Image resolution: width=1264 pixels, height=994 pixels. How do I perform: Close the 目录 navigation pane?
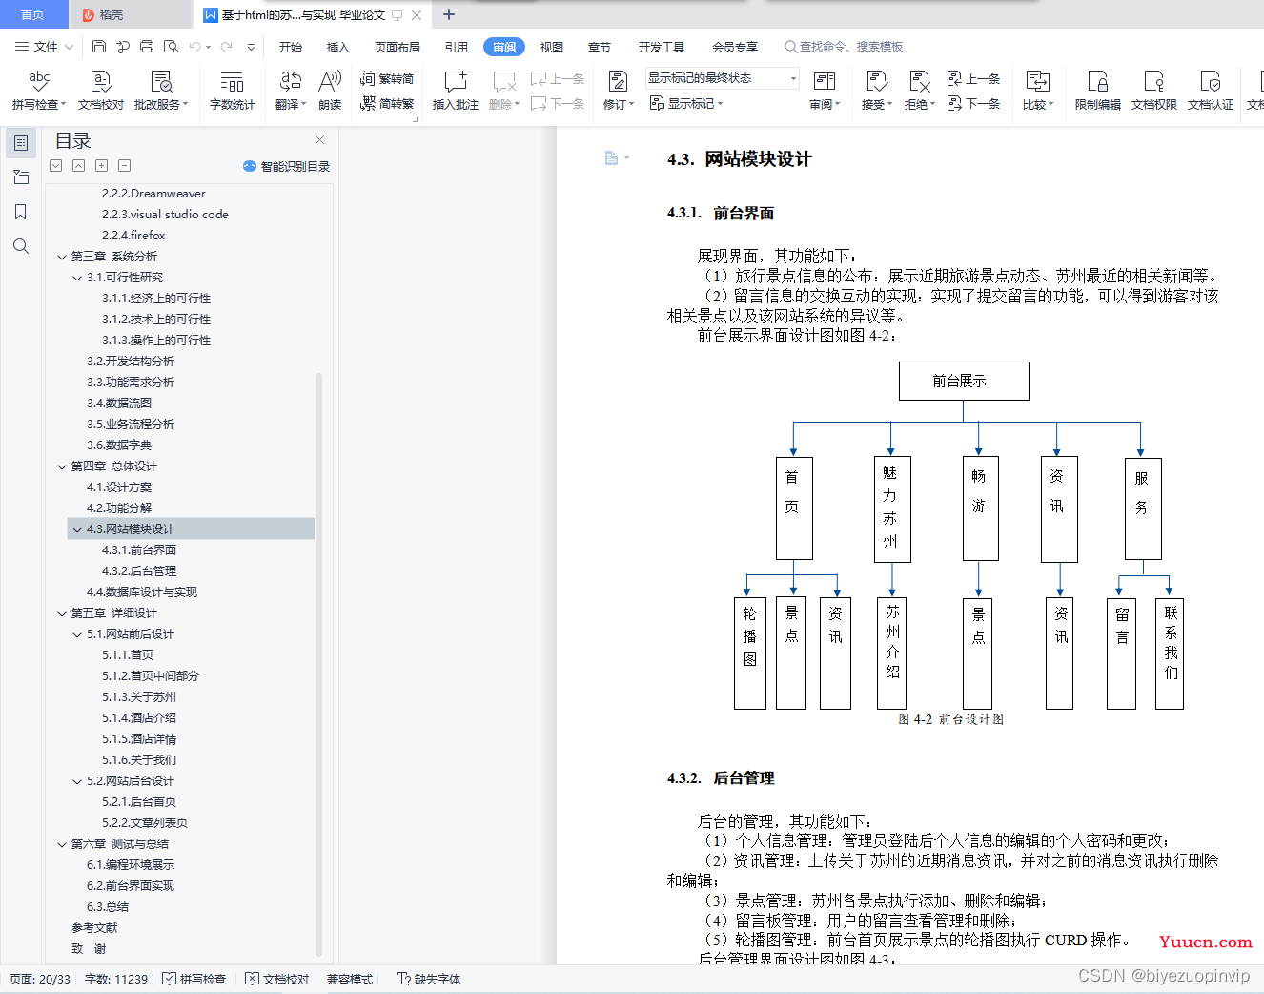[x=320, y=139]
